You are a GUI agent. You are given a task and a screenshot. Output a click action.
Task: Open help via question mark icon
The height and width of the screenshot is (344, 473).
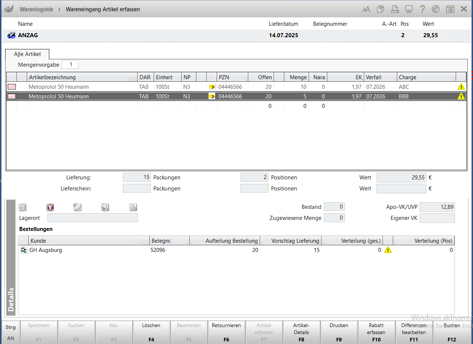click(x=422, y=9)
